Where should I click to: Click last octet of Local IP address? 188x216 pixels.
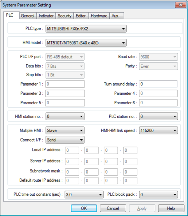tap(130, 150)
